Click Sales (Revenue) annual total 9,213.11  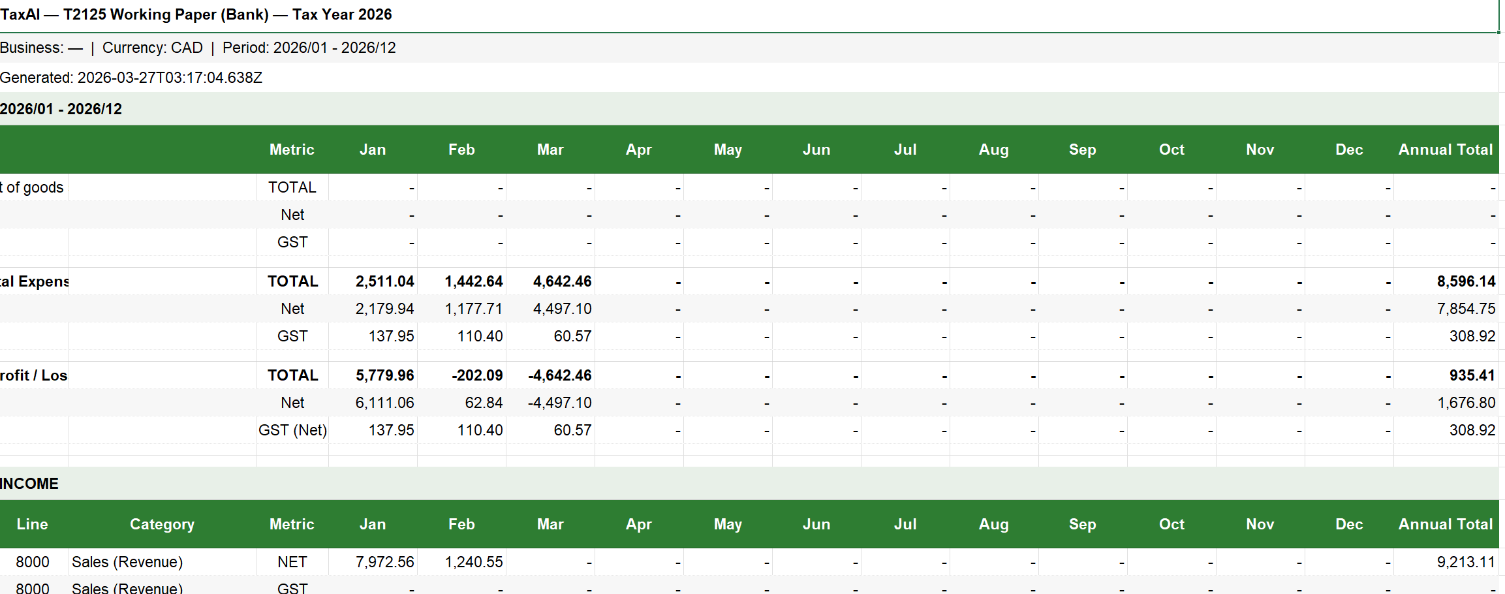point(1465,562)
